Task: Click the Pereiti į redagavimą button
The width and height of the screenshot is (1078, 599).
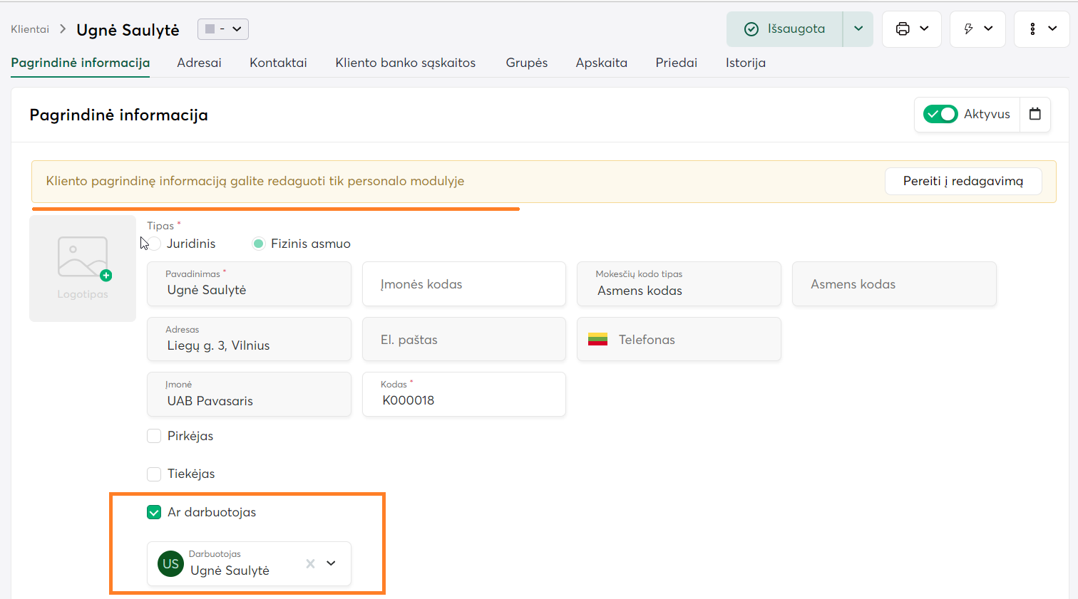Action: [x=962, y=181]
